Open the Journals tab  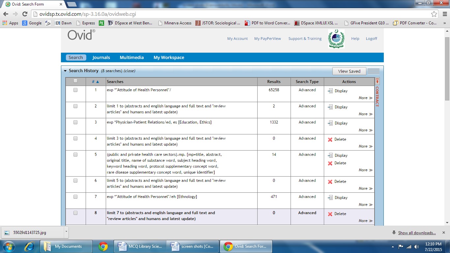tap(101, 57)
